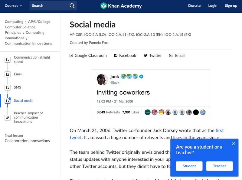Viewport: 242px width, 180px height.
Task: Click the SMS article icon in sidebar
Action: pyautogui.click(x=8, y=88)
